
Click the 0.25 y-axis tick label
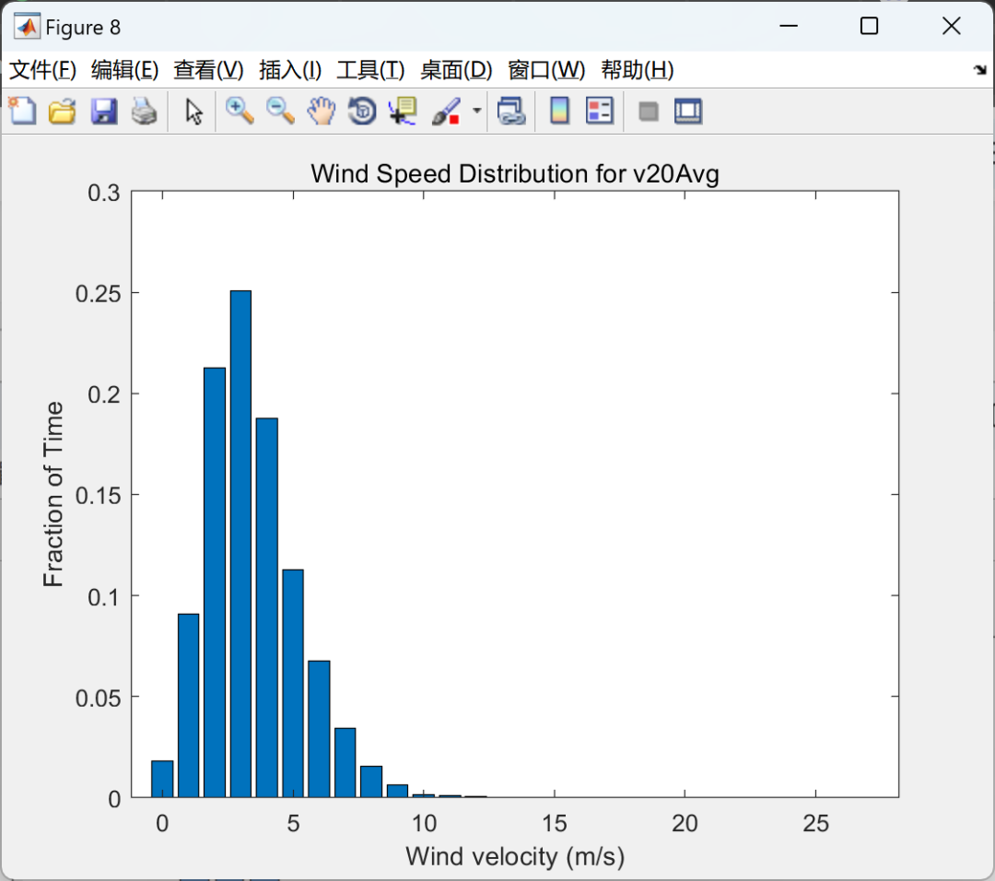[99, 294]
